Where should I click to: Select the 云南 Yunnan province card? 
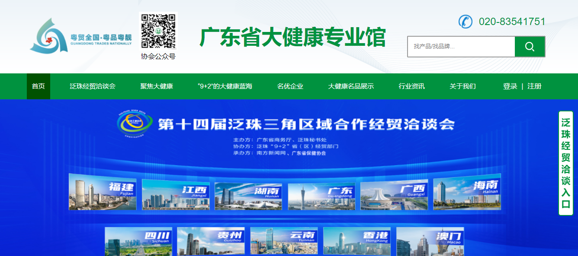coord(284,241)
